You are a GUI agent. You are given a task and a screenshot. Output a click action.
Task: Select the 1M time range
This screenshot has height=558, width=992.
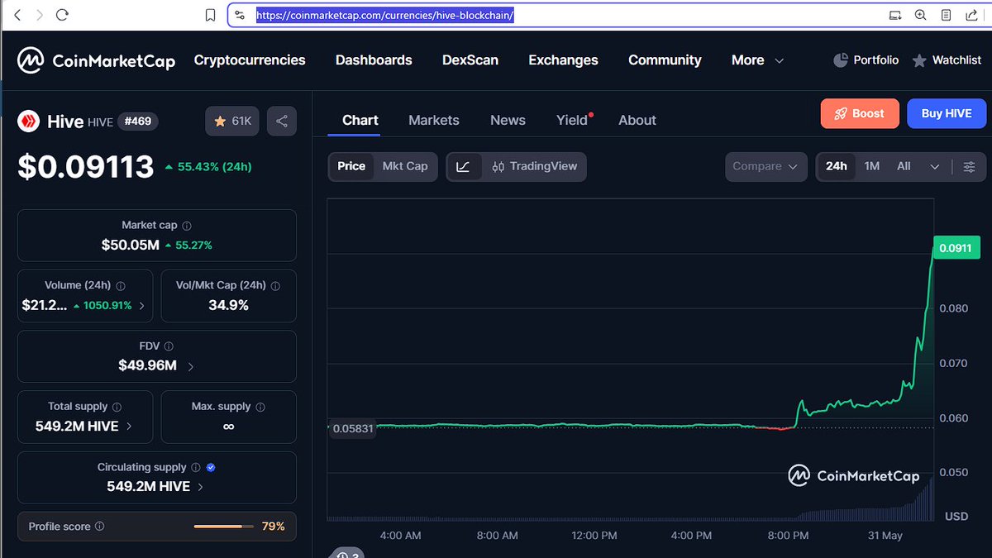872,166
